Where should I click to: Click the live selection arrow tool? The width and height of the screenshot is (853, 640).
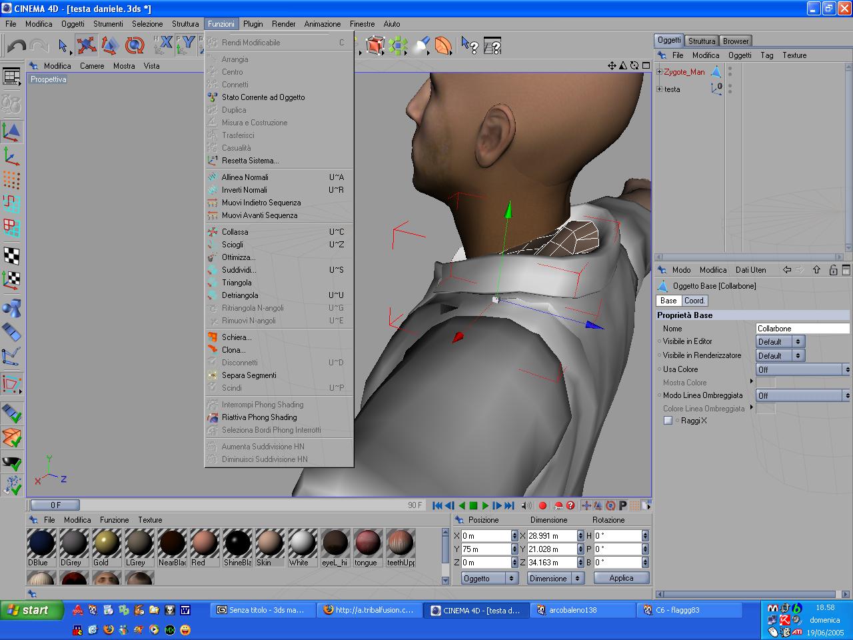pos(63,45)
